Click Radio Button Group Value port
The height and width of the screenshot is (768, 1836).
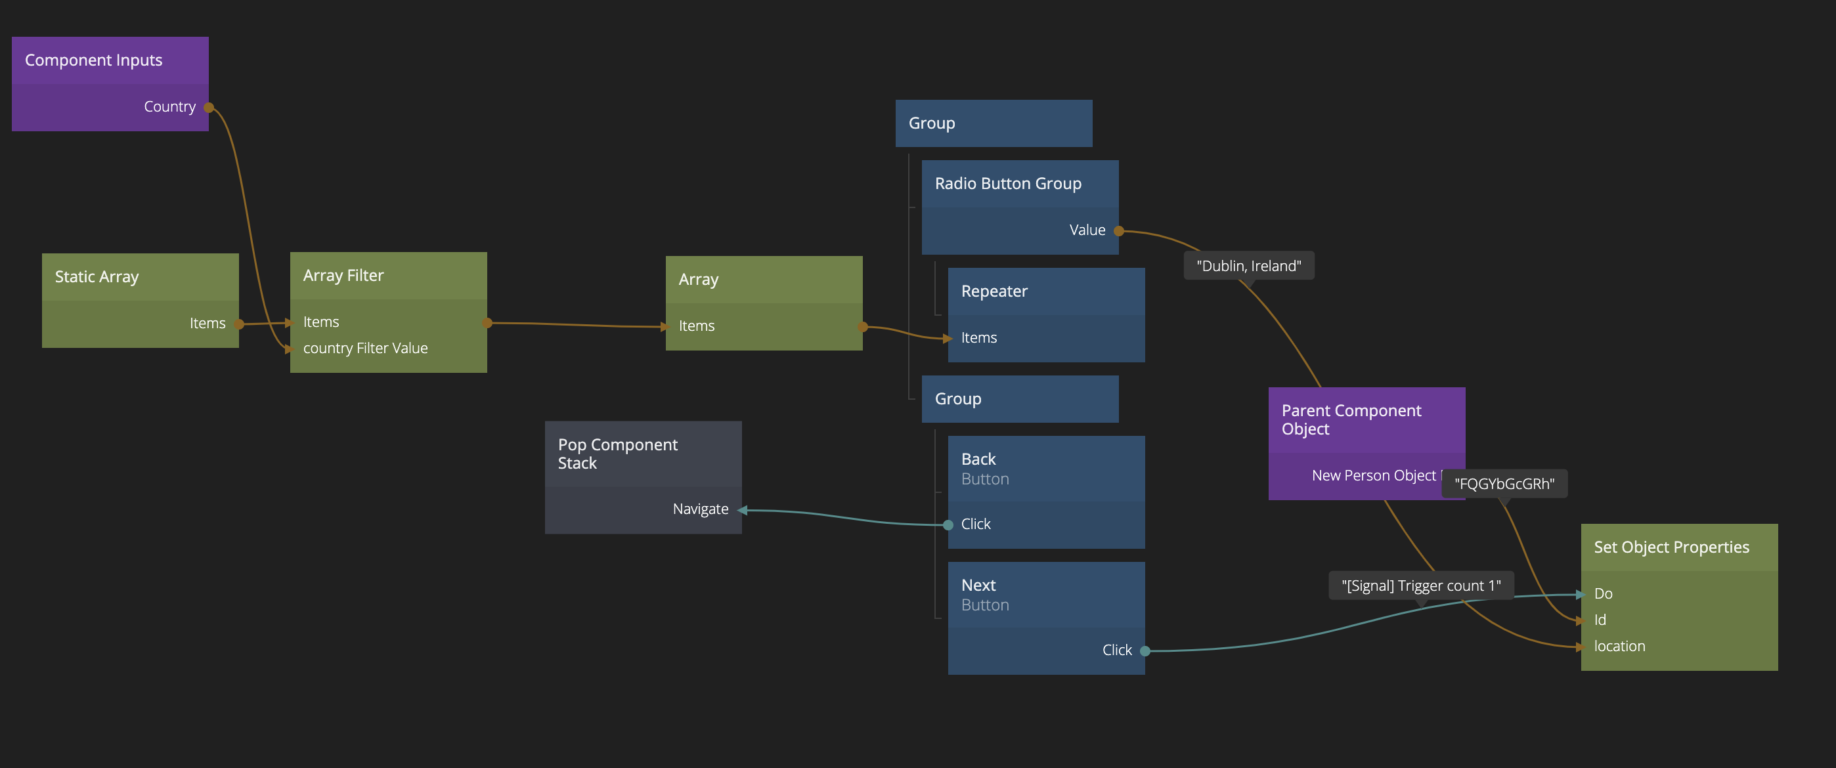pos(1118,231)
